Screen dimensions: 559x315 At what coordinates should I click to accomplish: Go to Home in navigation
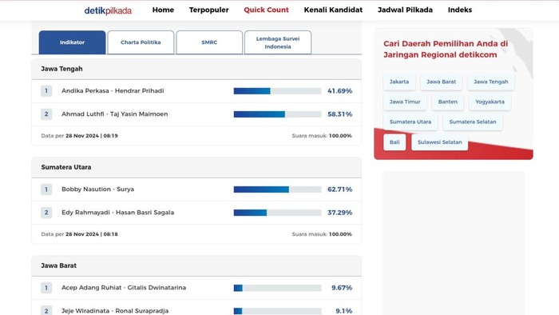click(163, 10)
